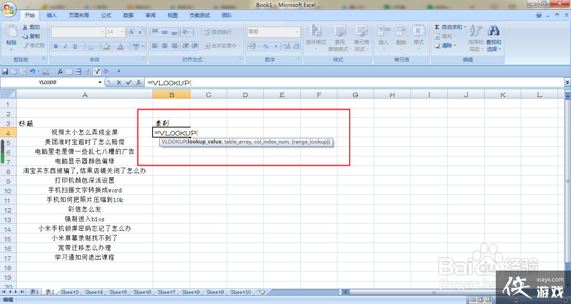Toggle Bold formatting

pyautogui.click(x=56, y=46)
